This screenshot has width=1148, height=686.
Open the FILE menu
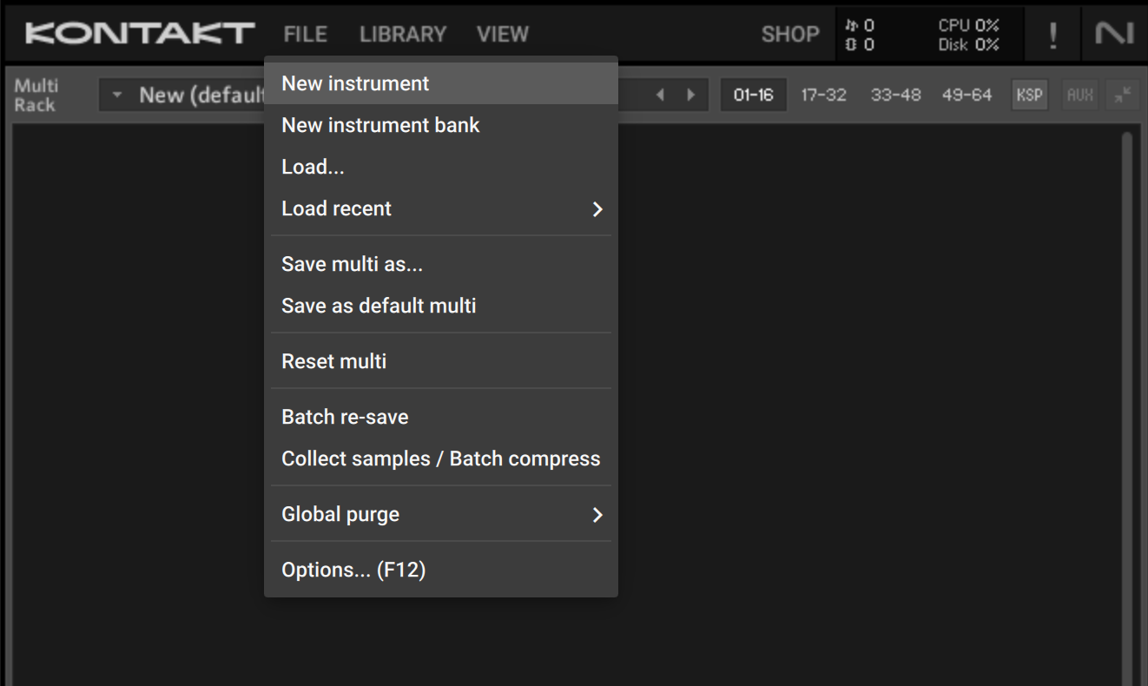305,34
